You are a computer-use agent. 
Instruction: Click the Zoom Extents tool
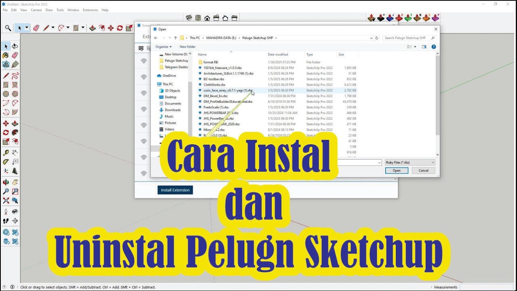click(6, 200)
